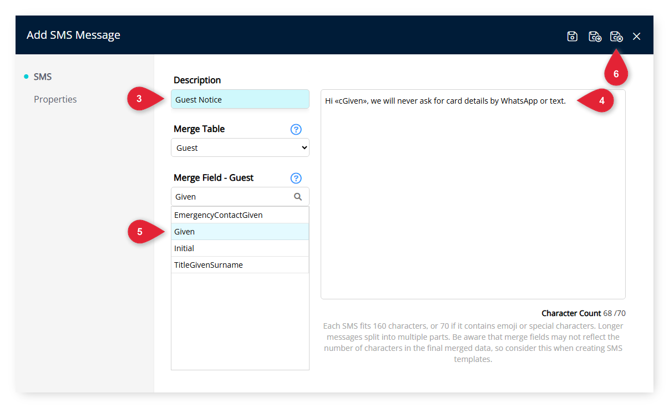This screenshot has height=408, width=669.
Task: Click the Description label
Action: coord(197,80)
